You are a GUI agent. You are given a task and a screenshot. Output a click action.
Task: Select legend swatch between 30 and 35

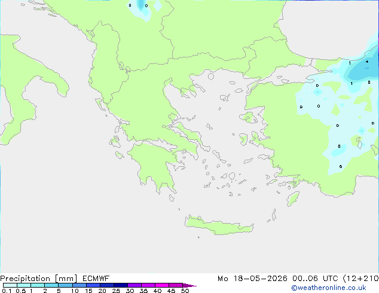135,285
